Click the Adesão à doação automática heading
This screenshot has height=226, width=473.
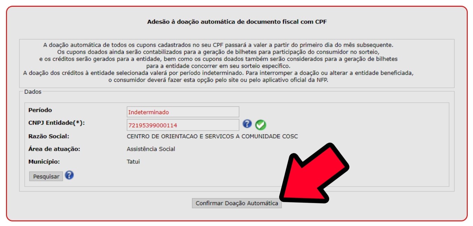[237, 22]
